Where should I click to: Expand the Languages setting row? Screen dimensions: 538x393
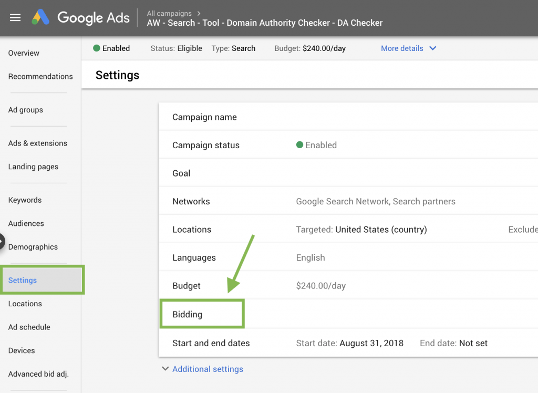[348, 257]
